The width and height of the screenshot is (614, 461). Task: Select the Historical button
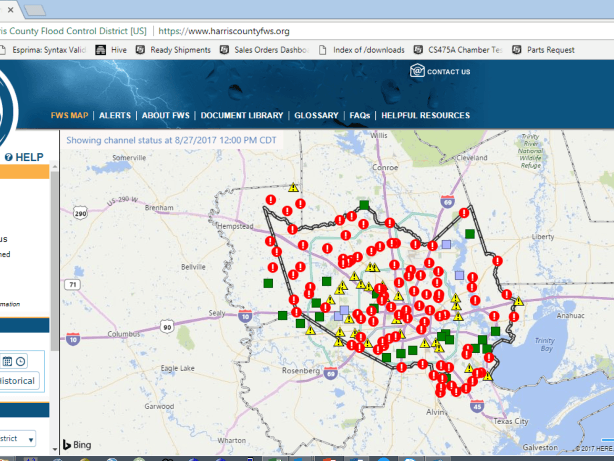click(18, 381)
